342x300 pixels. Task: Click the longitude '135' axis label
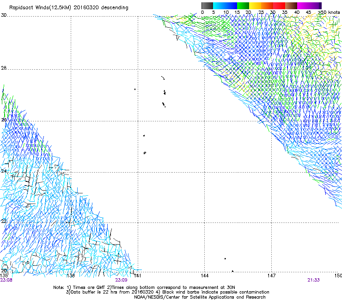(x=4, y=276)
